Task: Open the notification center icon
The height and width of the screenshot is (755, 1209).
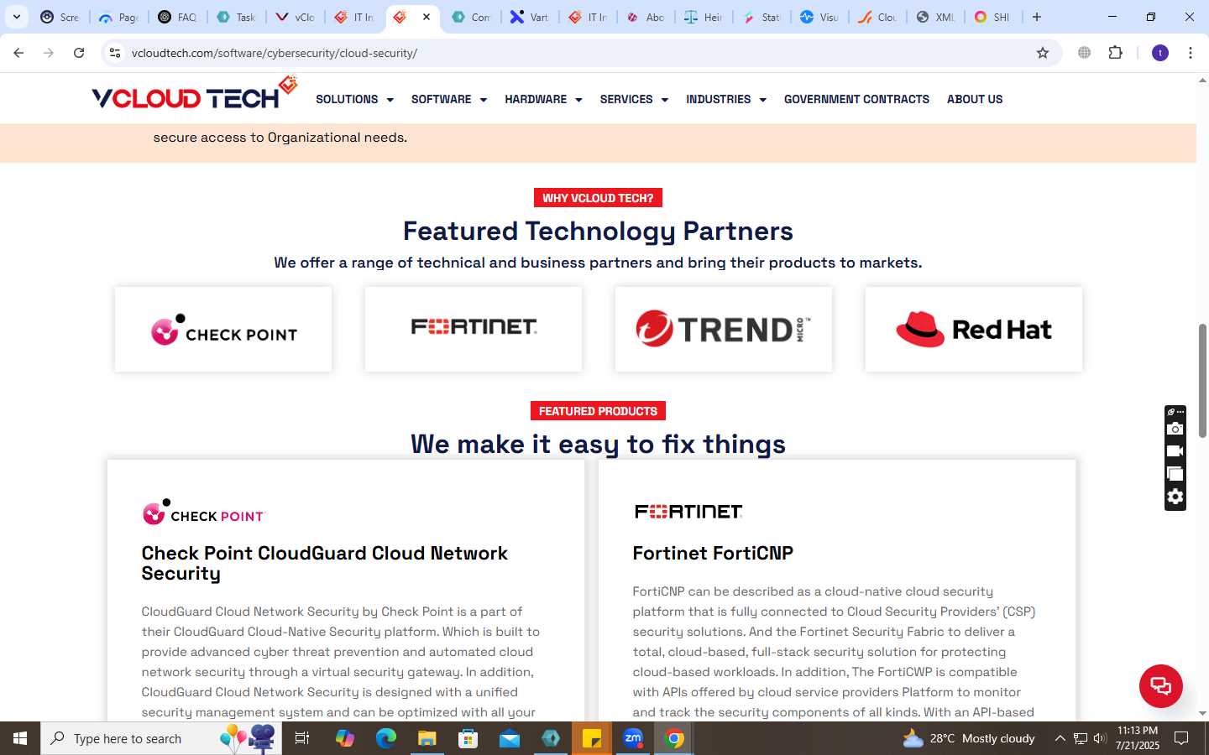Action: point(1181,738)
